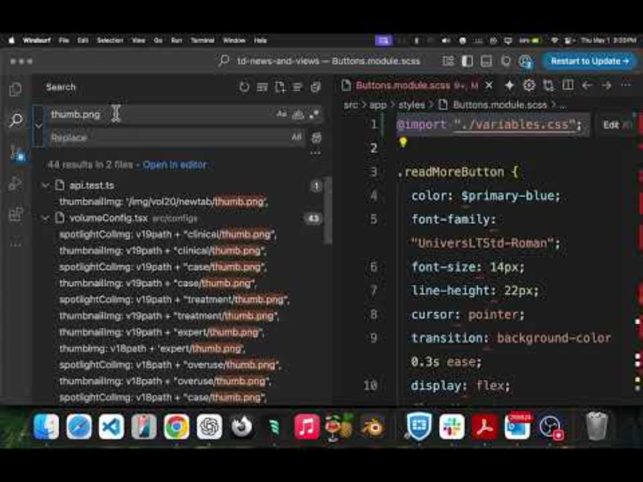Screen dimensions: 643x482
Task: Open the File menu
Action: [x=64, y=40]
